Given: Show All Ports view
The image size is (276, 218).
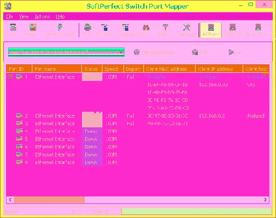Looking at the screenshot, I should tap(211, 30).
